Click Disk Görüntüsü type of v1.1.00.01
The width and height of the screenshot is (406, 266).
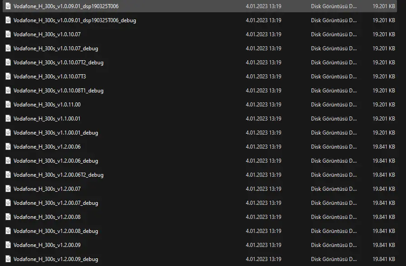click(x=334, y=118)
